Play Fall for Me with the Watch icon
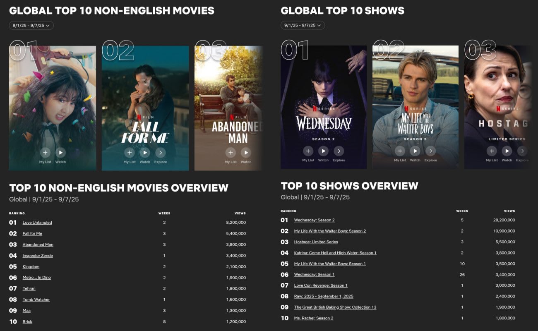 pyautogui.click(x=144, y=152)
